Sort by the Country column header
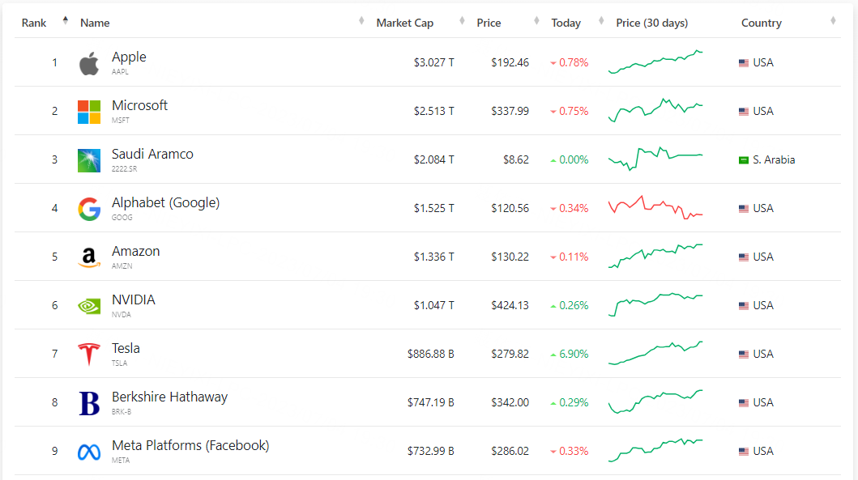Image resolution: width=858 pixels, height=480 pixels. (x=762, y=23)
